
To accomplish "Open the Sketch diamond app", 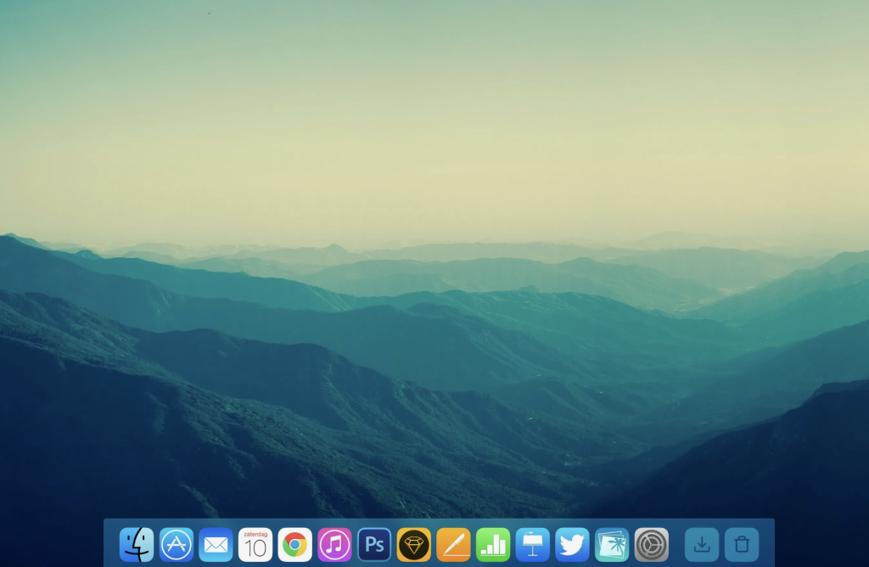I will click(414, 544).
